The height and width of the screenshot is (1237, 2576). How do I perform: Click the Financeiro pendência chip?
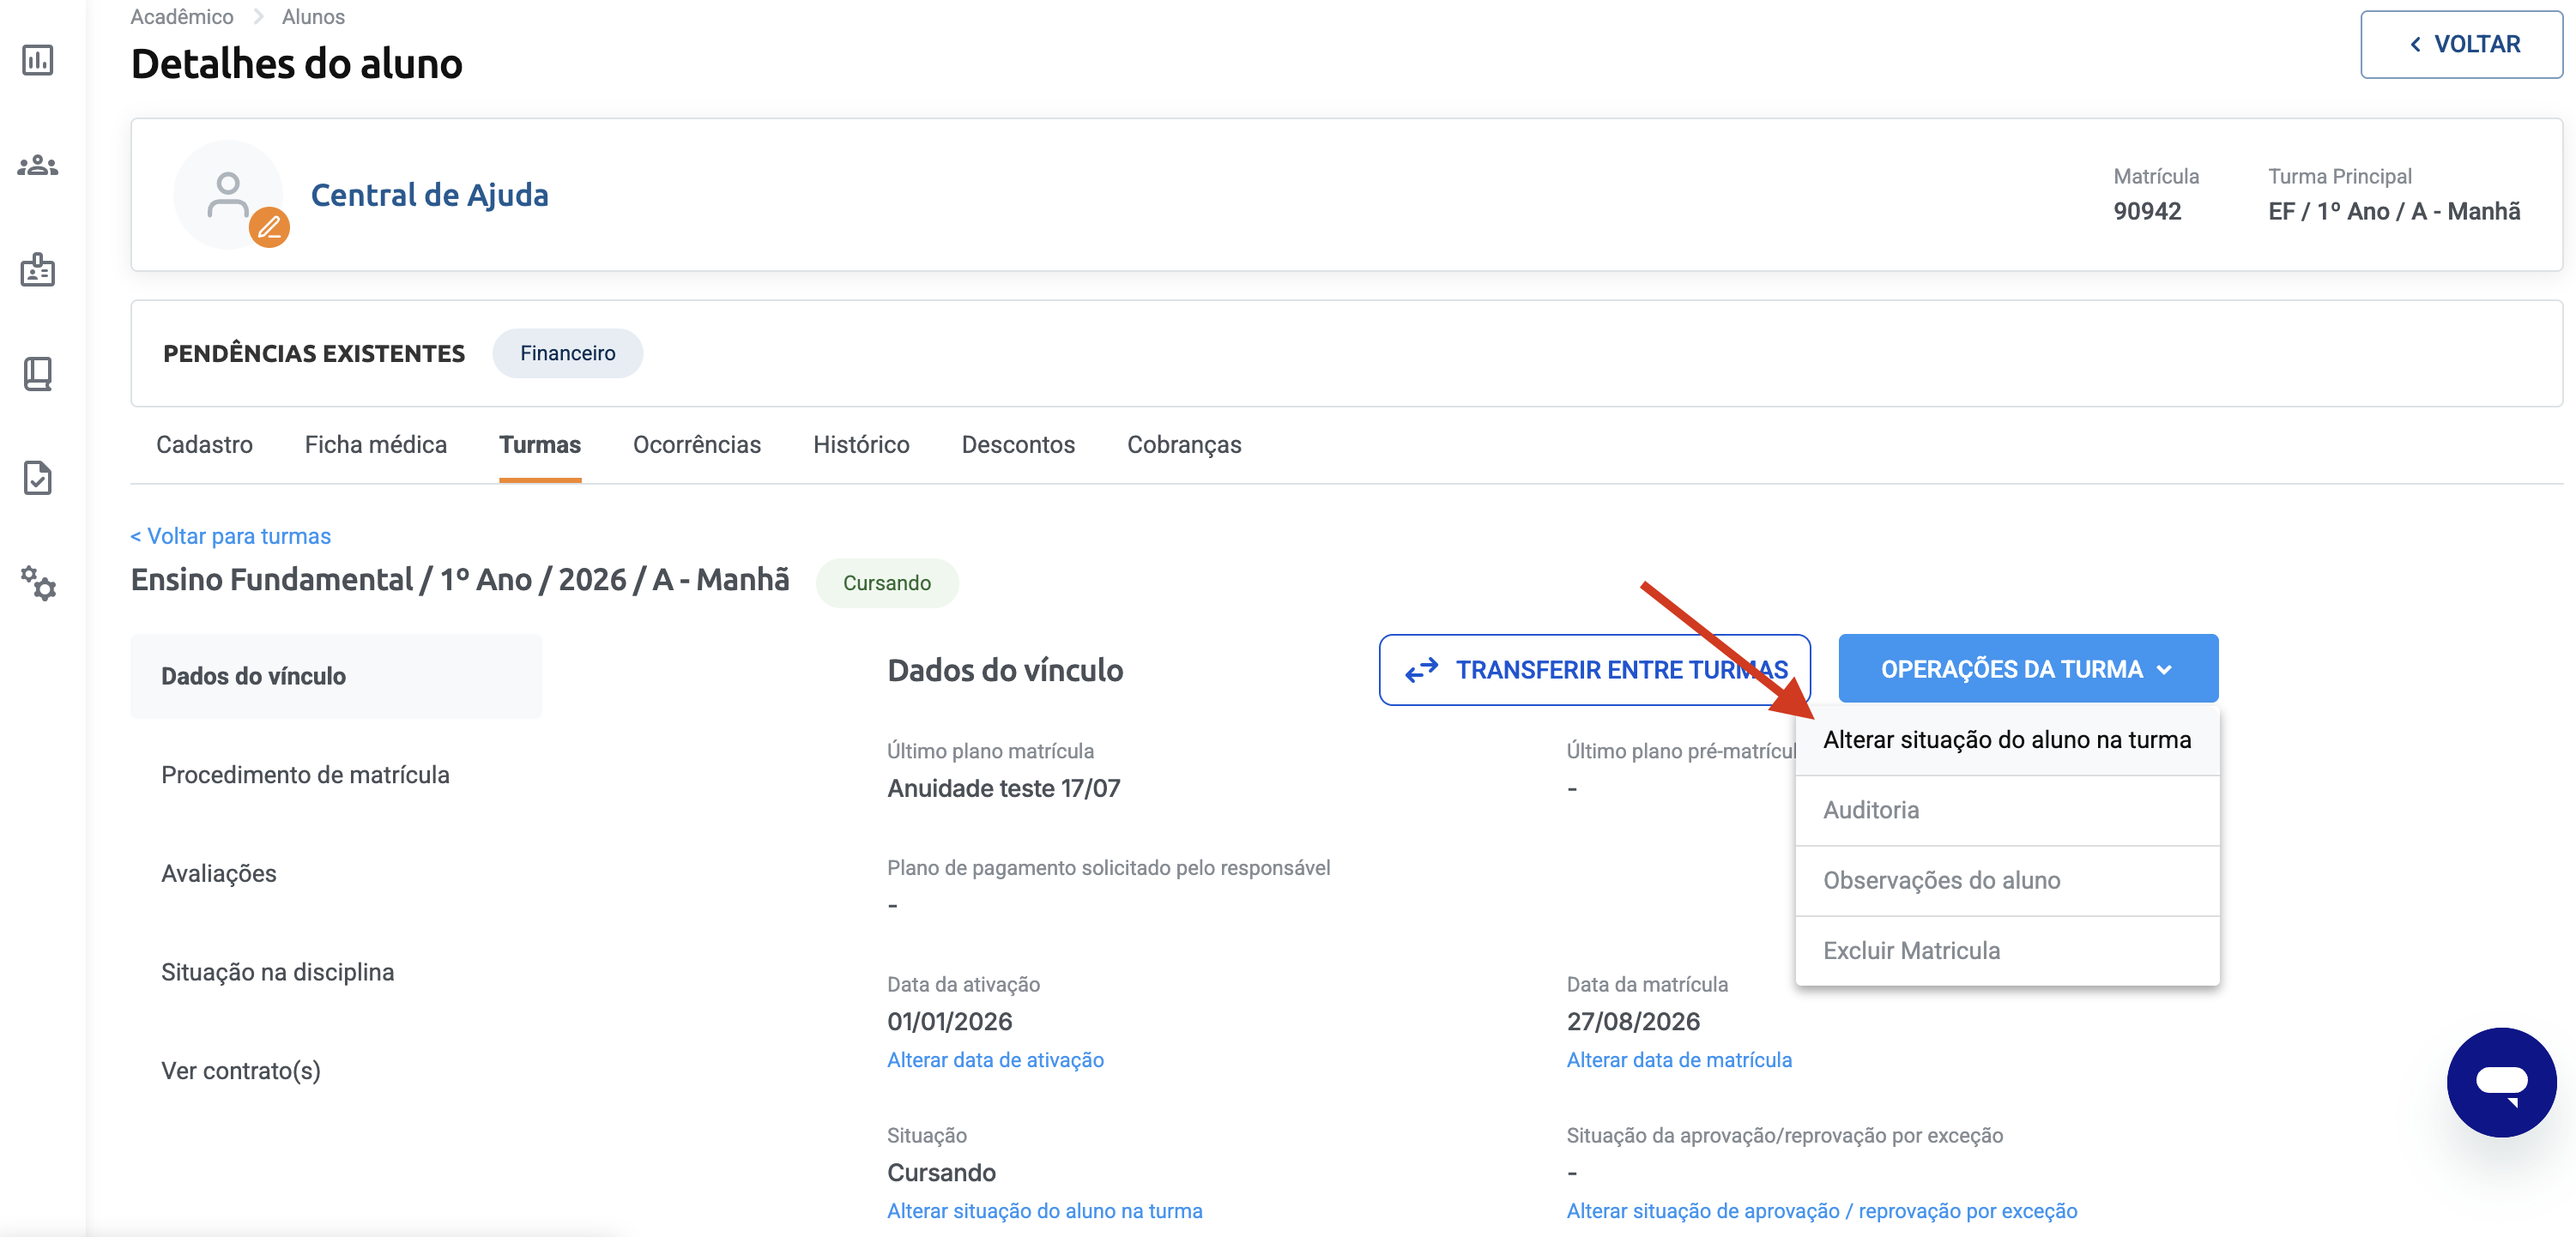tap(567, 353)
